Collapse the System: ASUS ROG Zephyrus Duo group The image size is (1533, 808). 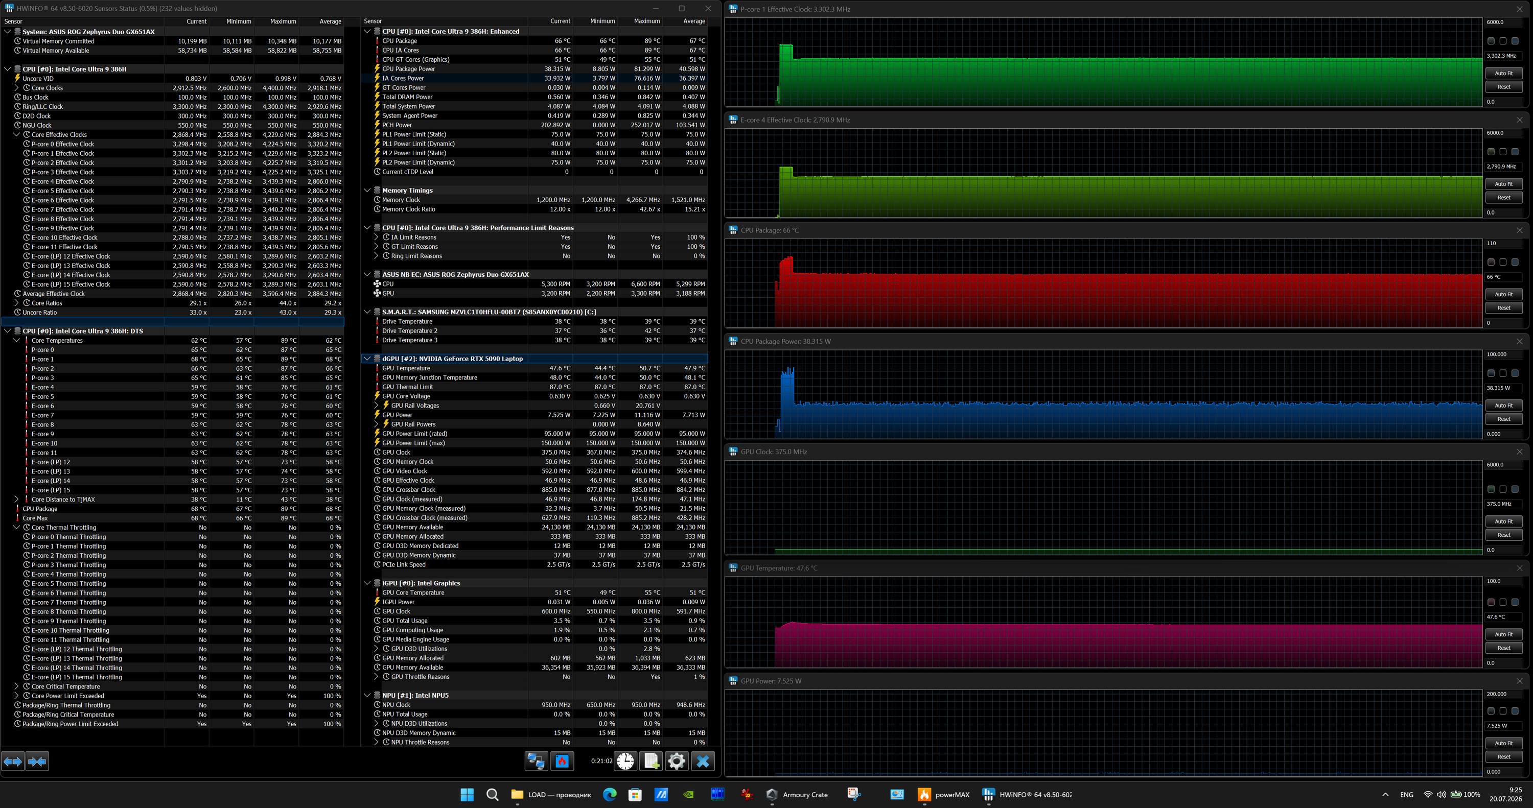point(7,32)
